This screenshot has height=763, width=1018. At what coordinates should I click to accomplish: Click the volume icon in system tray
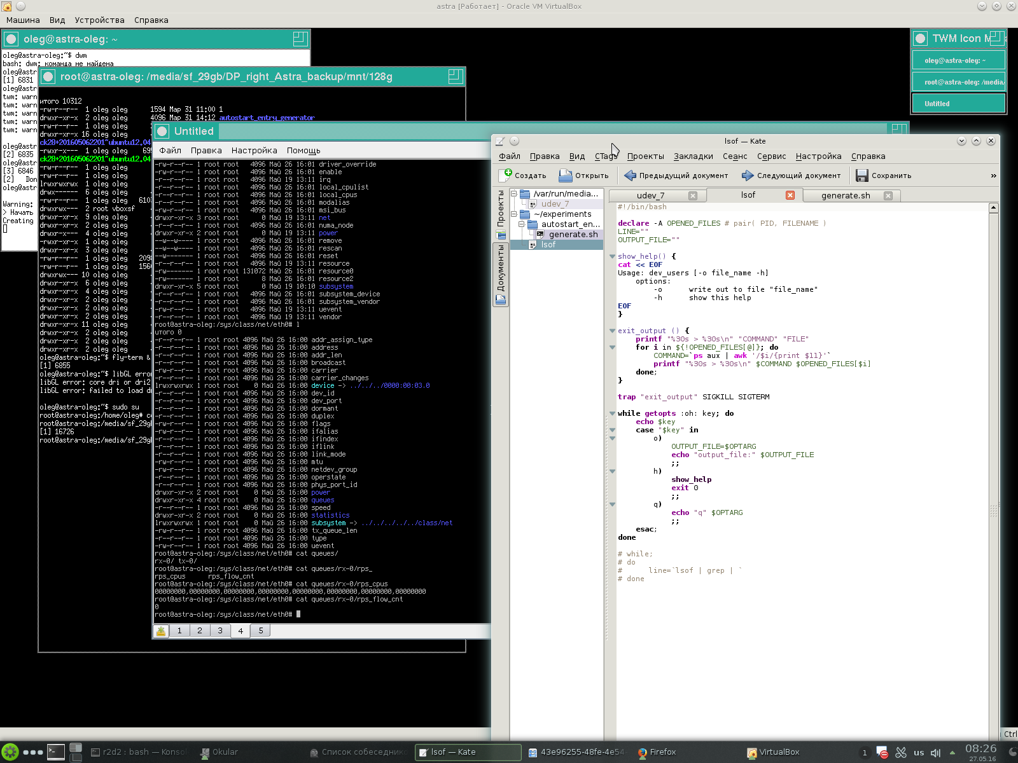pyautogui.click(x=935, y=753)
